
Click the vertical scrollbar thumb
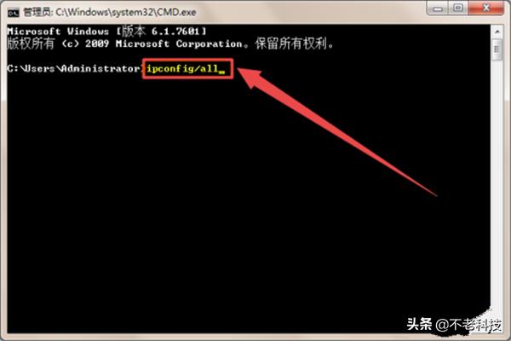click(497, 49)
